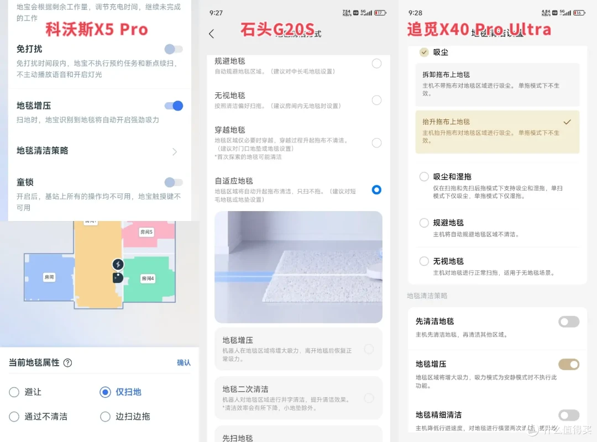Image resolution: width=597 pixels, height=442 pixels.
Task: Tap battery icon in 9:28 status bar
Action: click(579, 13)
